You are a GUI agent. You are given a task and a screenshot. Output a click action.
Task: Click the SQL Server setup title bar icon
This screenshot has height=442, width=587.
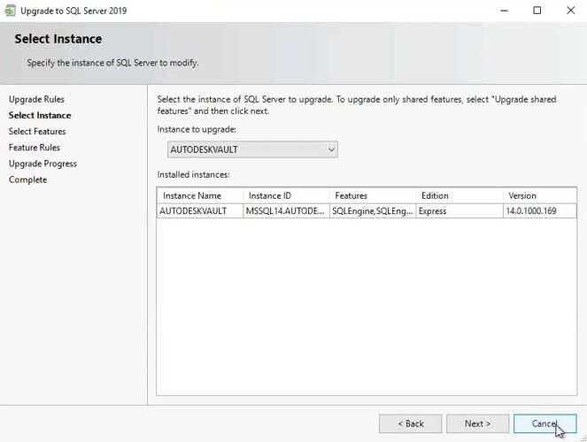coord(10,11)
